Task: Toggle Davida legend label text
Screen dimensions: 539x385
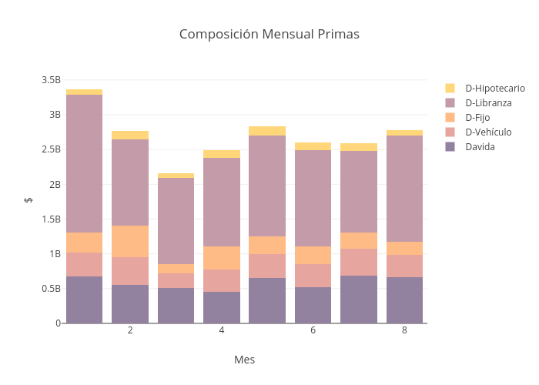Action: click(480, 146)
